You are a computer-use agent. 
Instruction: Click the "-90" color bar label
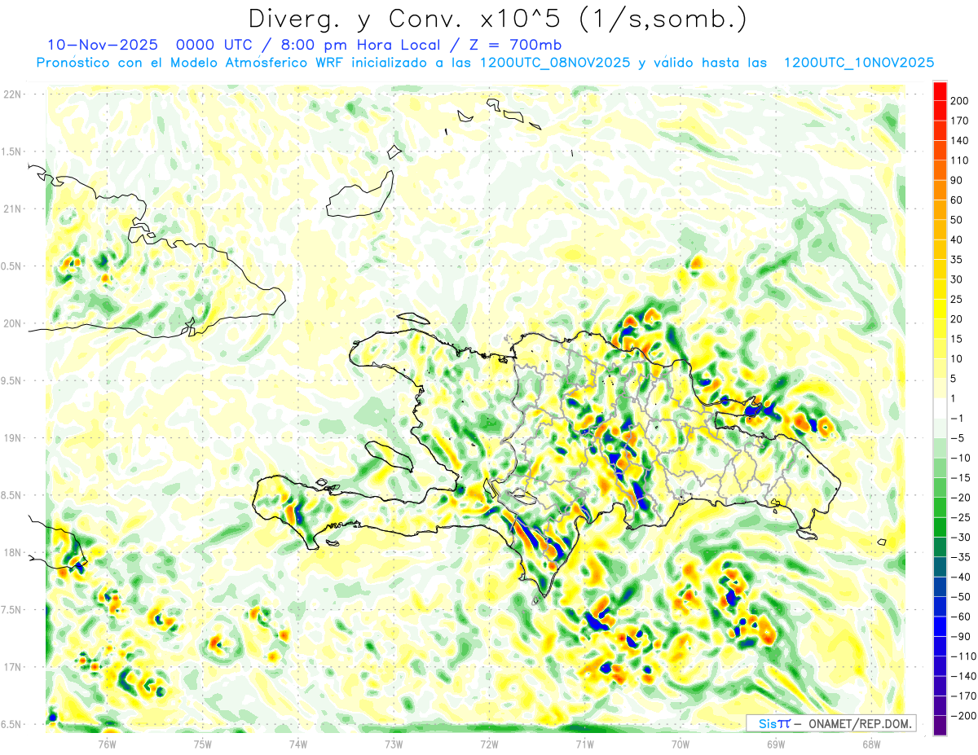pyautogui.click(x=961, y=636)
